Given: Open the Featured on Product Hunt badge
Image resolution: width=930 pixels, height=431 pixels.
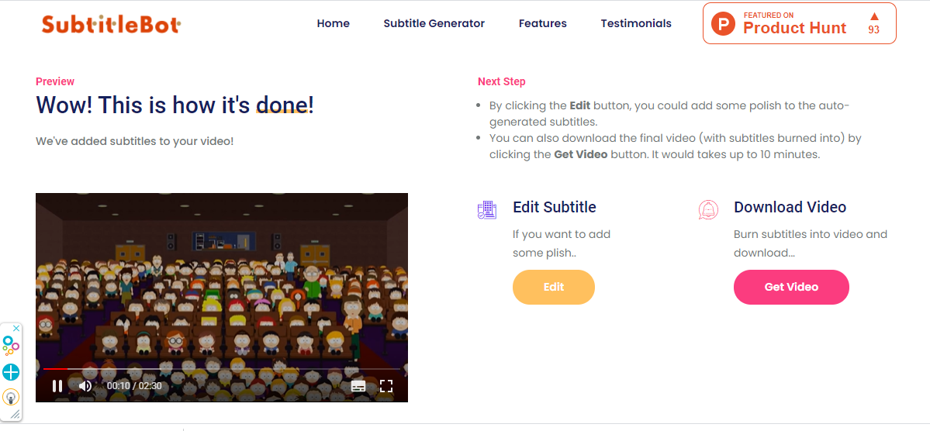Looking at the screenshot, I should tap(800, 24).
